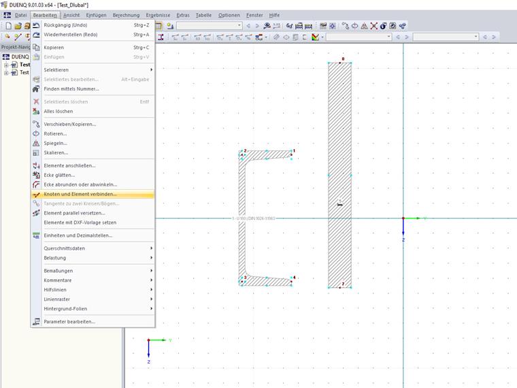This screenshot has height=388, width=517.
Task: Choose Rückgängig (Undo) from the menu
Action: pos(93,25)
